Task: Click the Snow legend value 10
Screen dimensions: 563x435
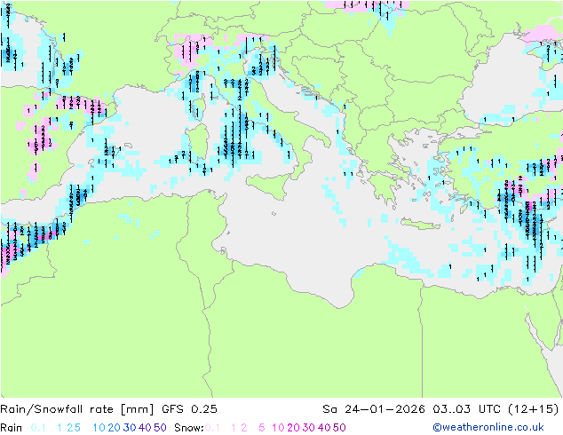Action: [278, 428]
